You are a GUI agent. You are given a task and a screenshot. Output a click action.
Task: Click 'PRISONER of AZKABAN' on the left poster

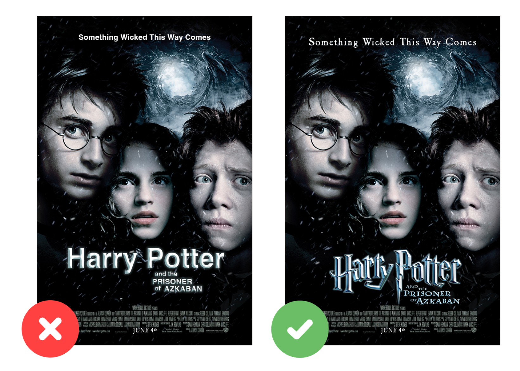click(177, 285)
